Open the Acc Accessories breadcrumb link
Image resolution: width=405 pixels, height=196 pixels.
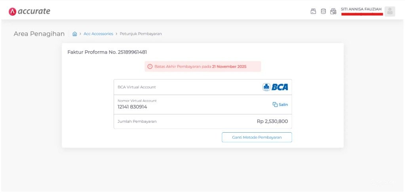(99, 34)
